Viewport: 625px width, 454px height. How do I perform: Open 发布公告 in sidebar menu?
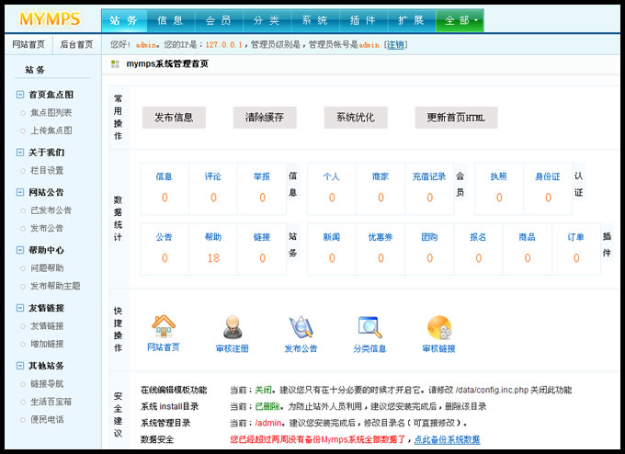[47, 229]
